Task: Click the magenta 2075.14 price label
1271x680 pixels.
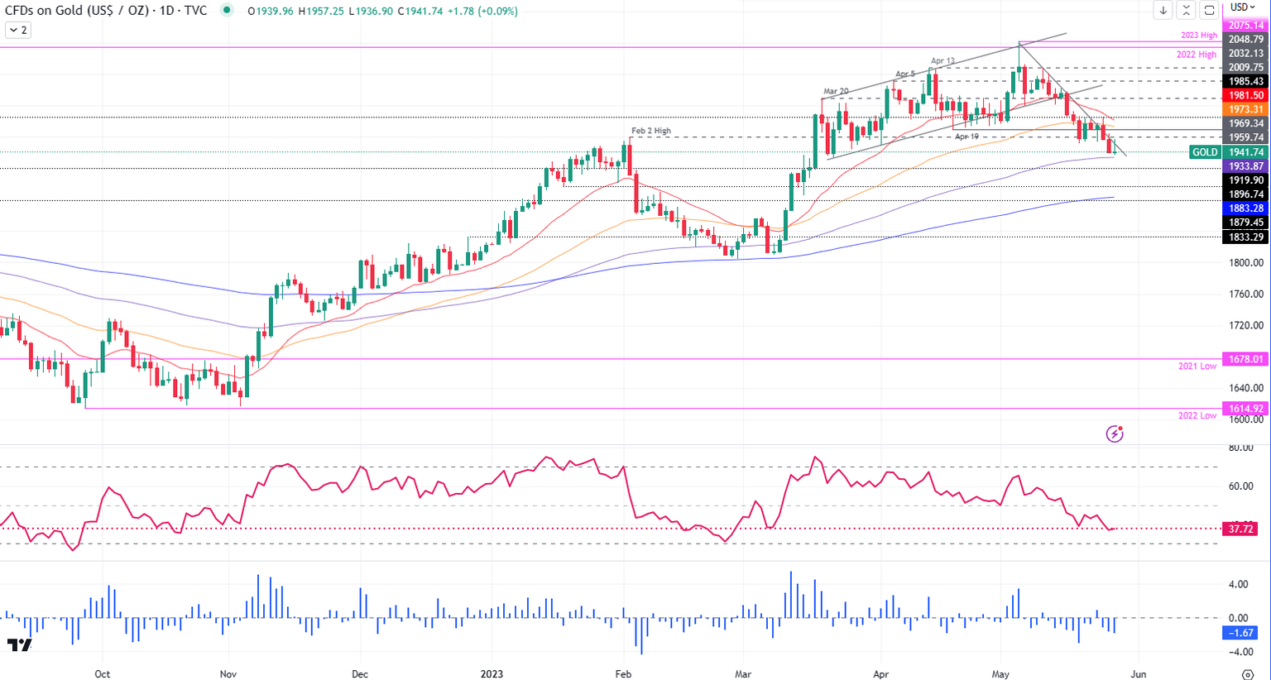Action: click(x=1245, y=25)
